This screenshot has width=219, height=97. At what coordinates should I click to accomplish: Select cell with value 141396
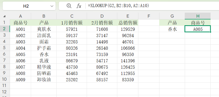pyautogui.click(x=128, y=60)
